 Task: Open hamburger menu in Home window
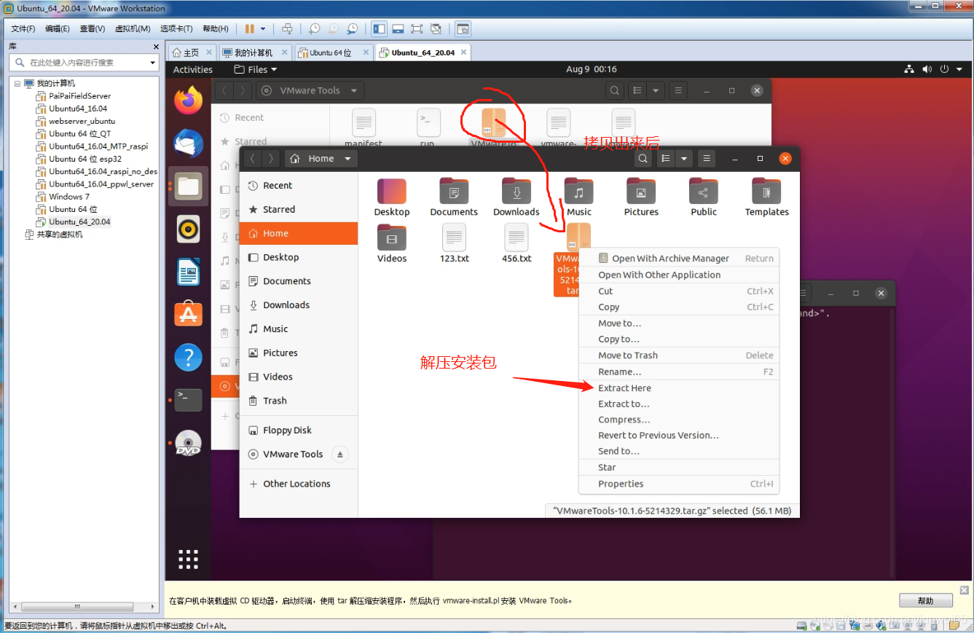[706, 159]
